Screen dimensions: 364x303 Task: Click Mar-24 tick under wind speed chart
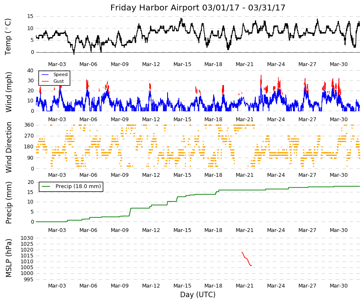(x=276, y=120)
